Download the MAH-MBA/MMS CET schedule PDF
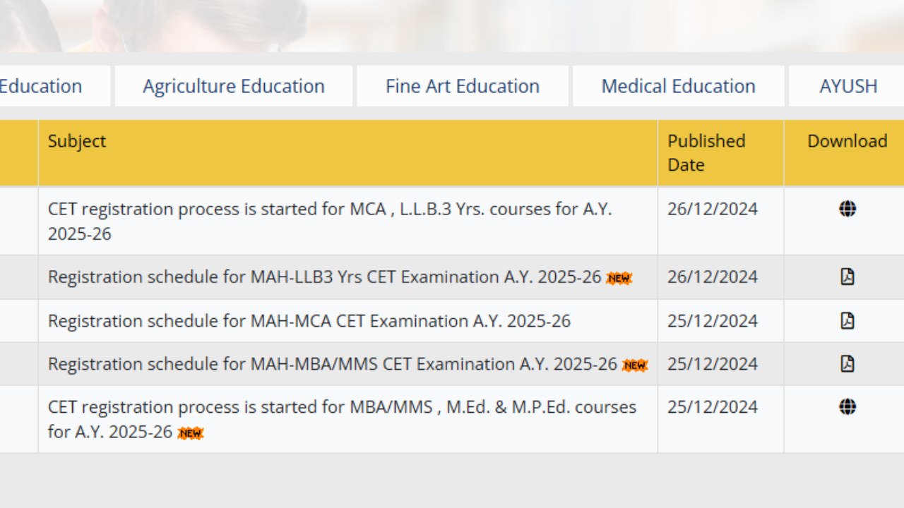Viewport: 904px width, 508px height. point(847,364)
